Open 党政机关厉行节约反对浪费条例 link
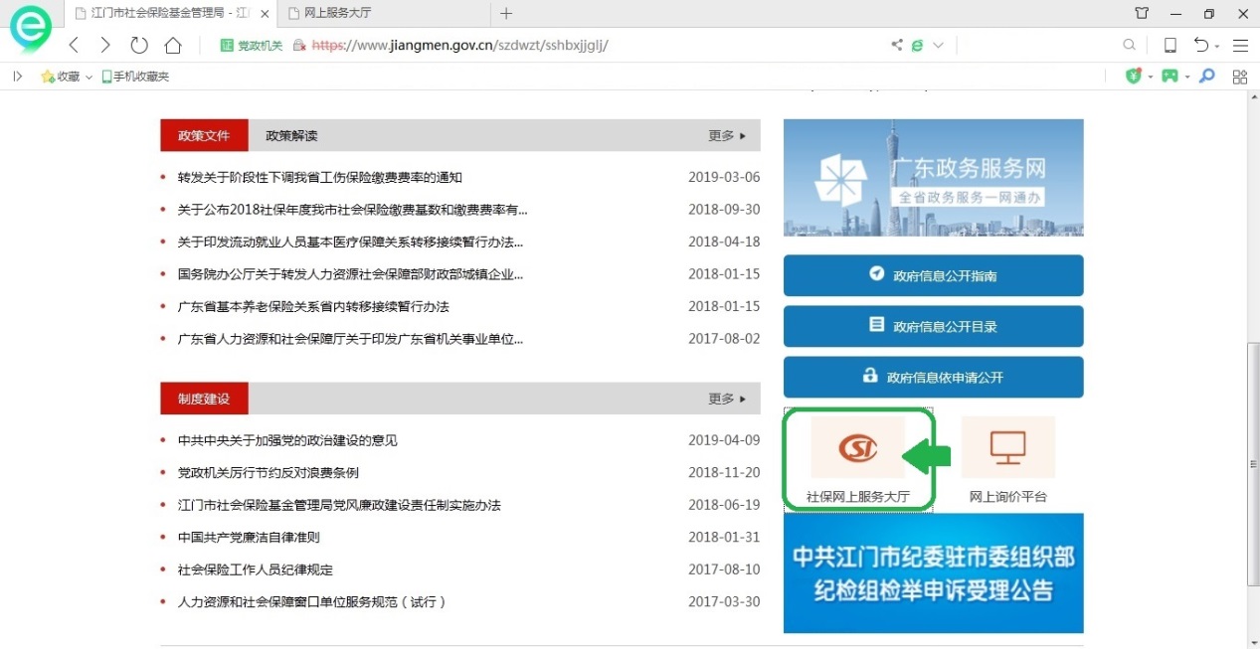Screen dimensions: 1260x649 pyautogui.click(x=269, y=473)
